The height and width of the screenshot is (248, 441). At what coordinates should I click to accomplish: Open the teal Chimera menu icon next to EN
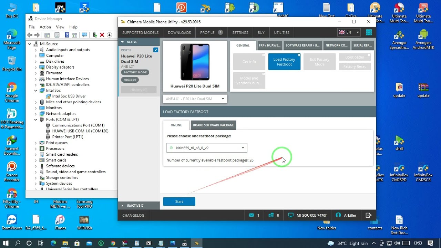pyautogui.click(x=369, y=32)
